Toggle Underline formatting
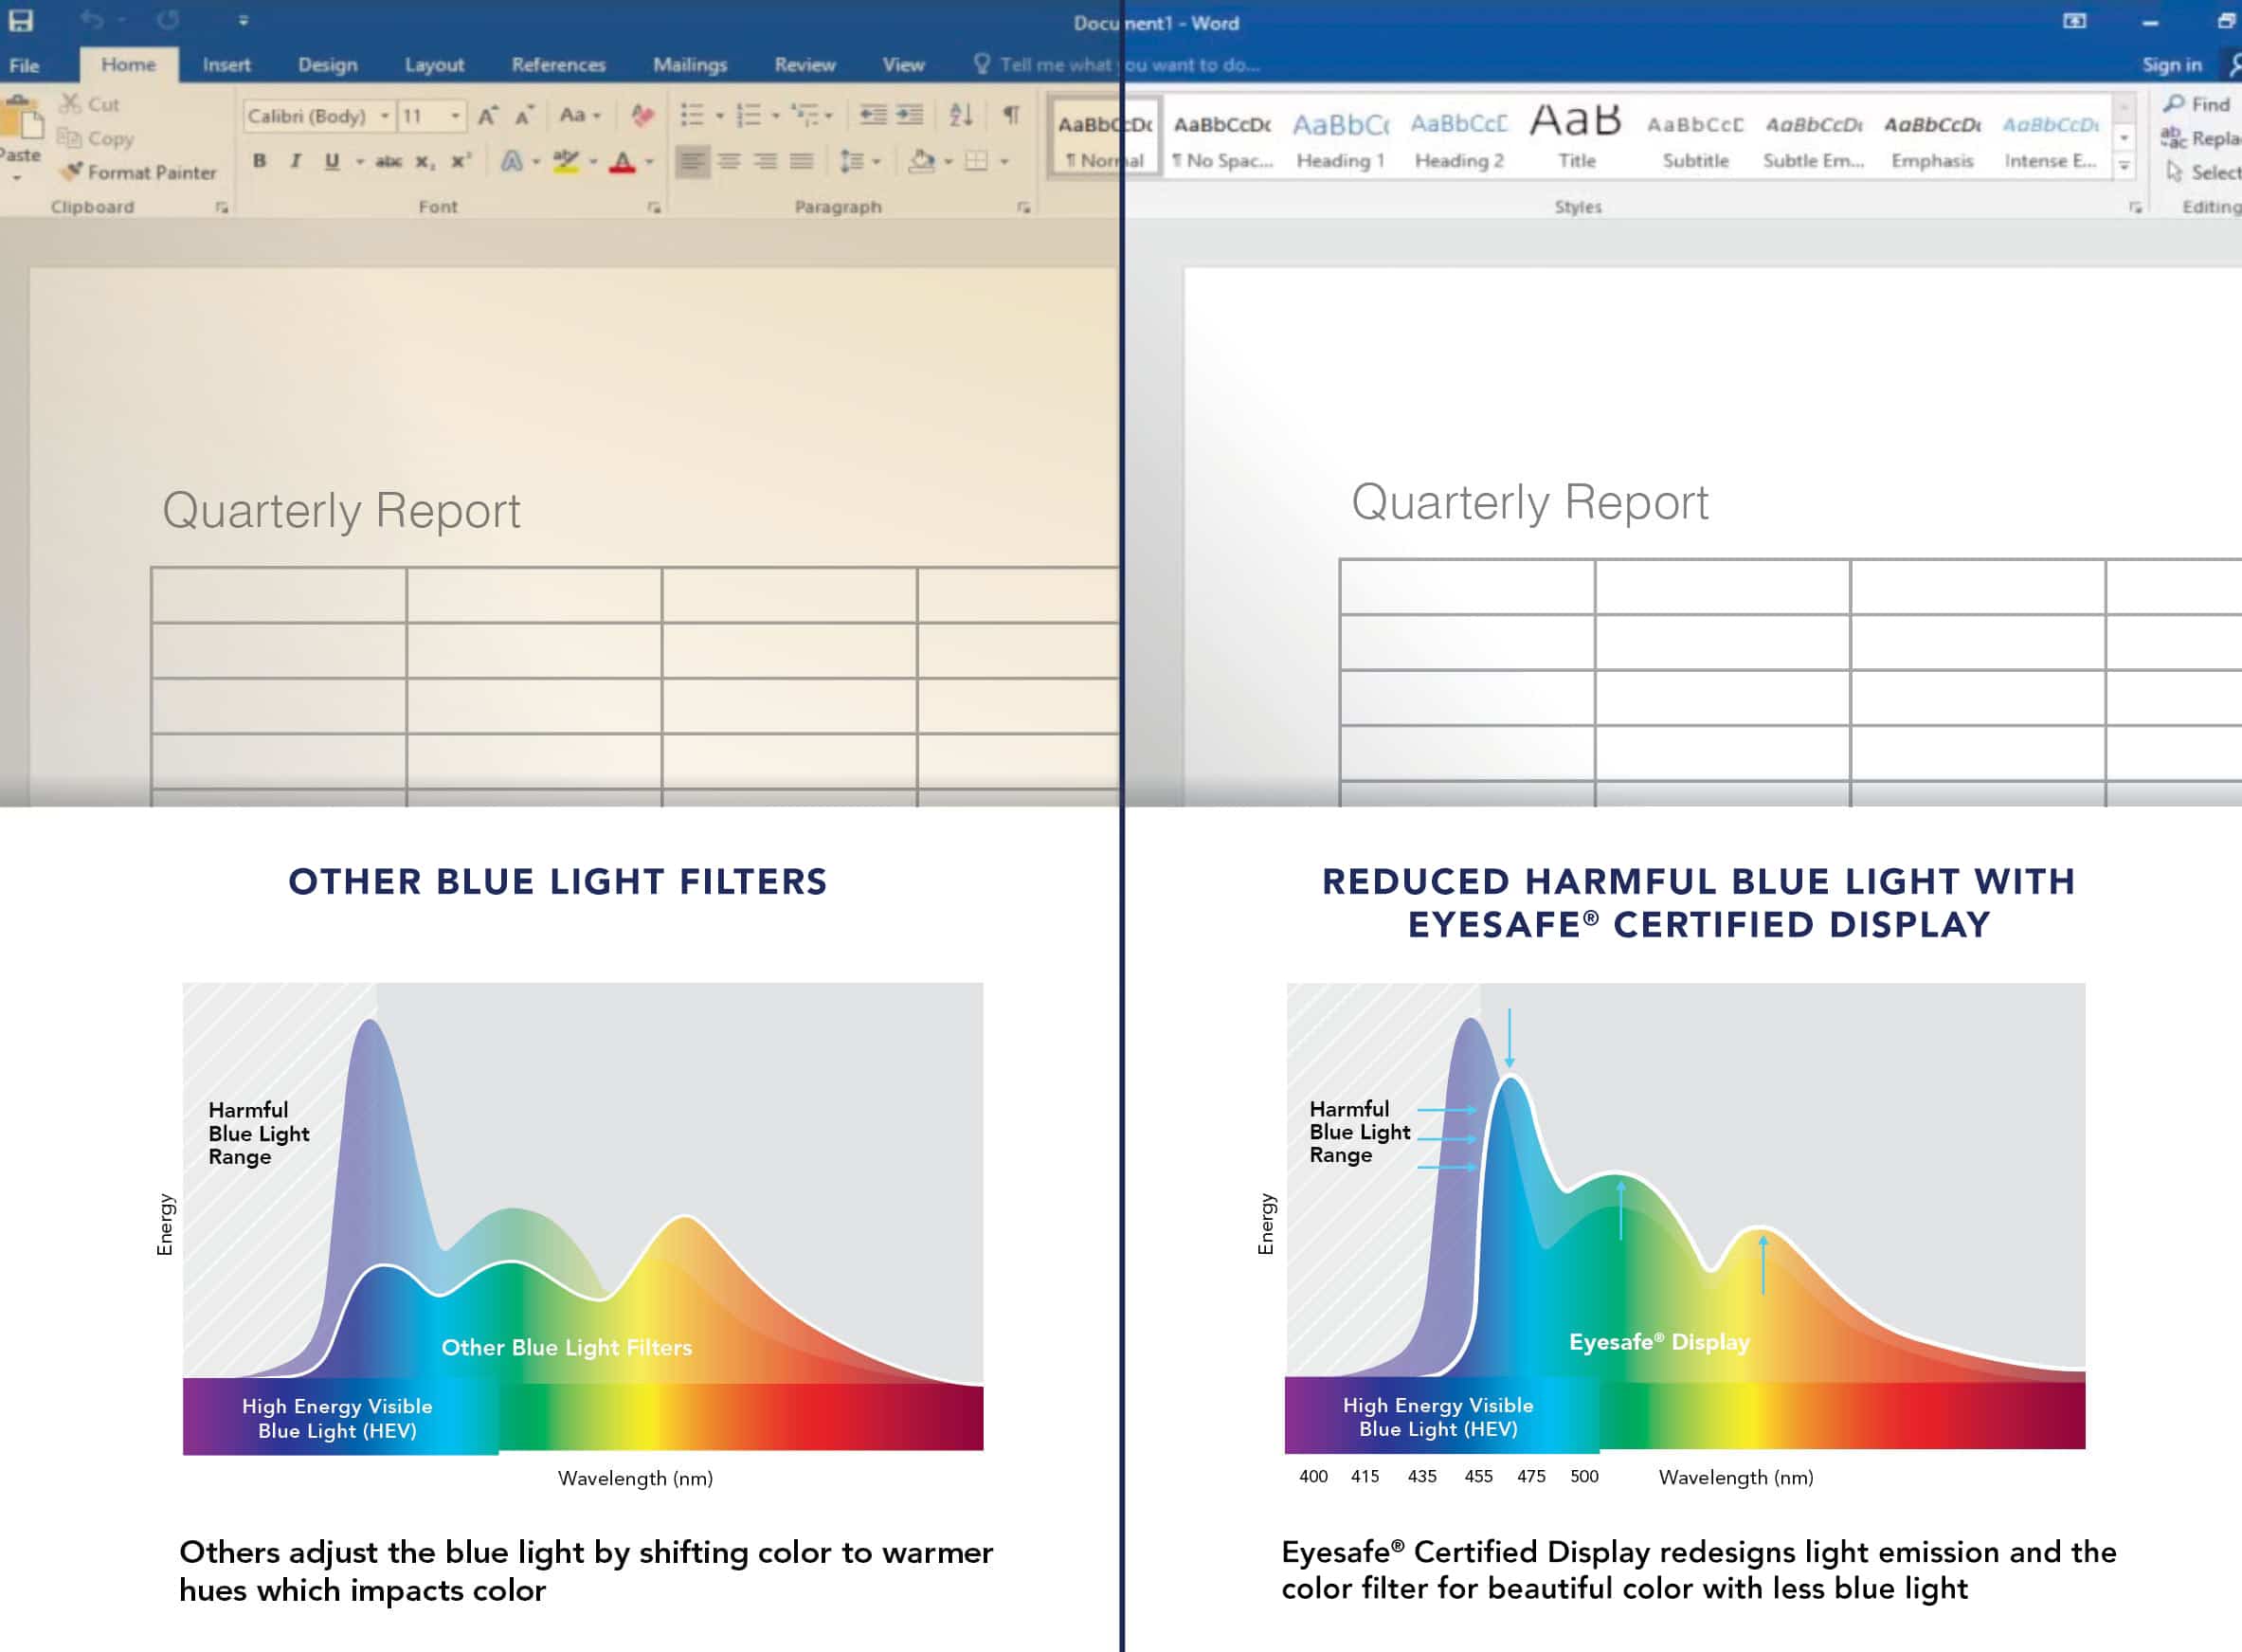The width and height of the screenshot is (2242, 1652). pos(329,159)
